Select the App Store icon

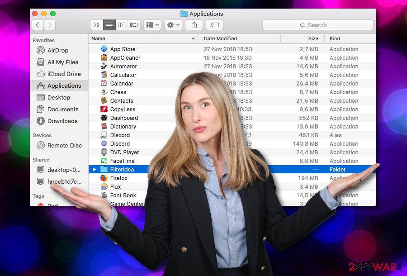(104, 49)
